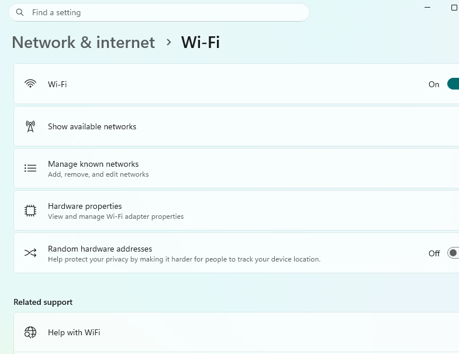Click the Wi-Fi row label
Viewport: 459px width, 354px height.
click(x=57, y=84)
